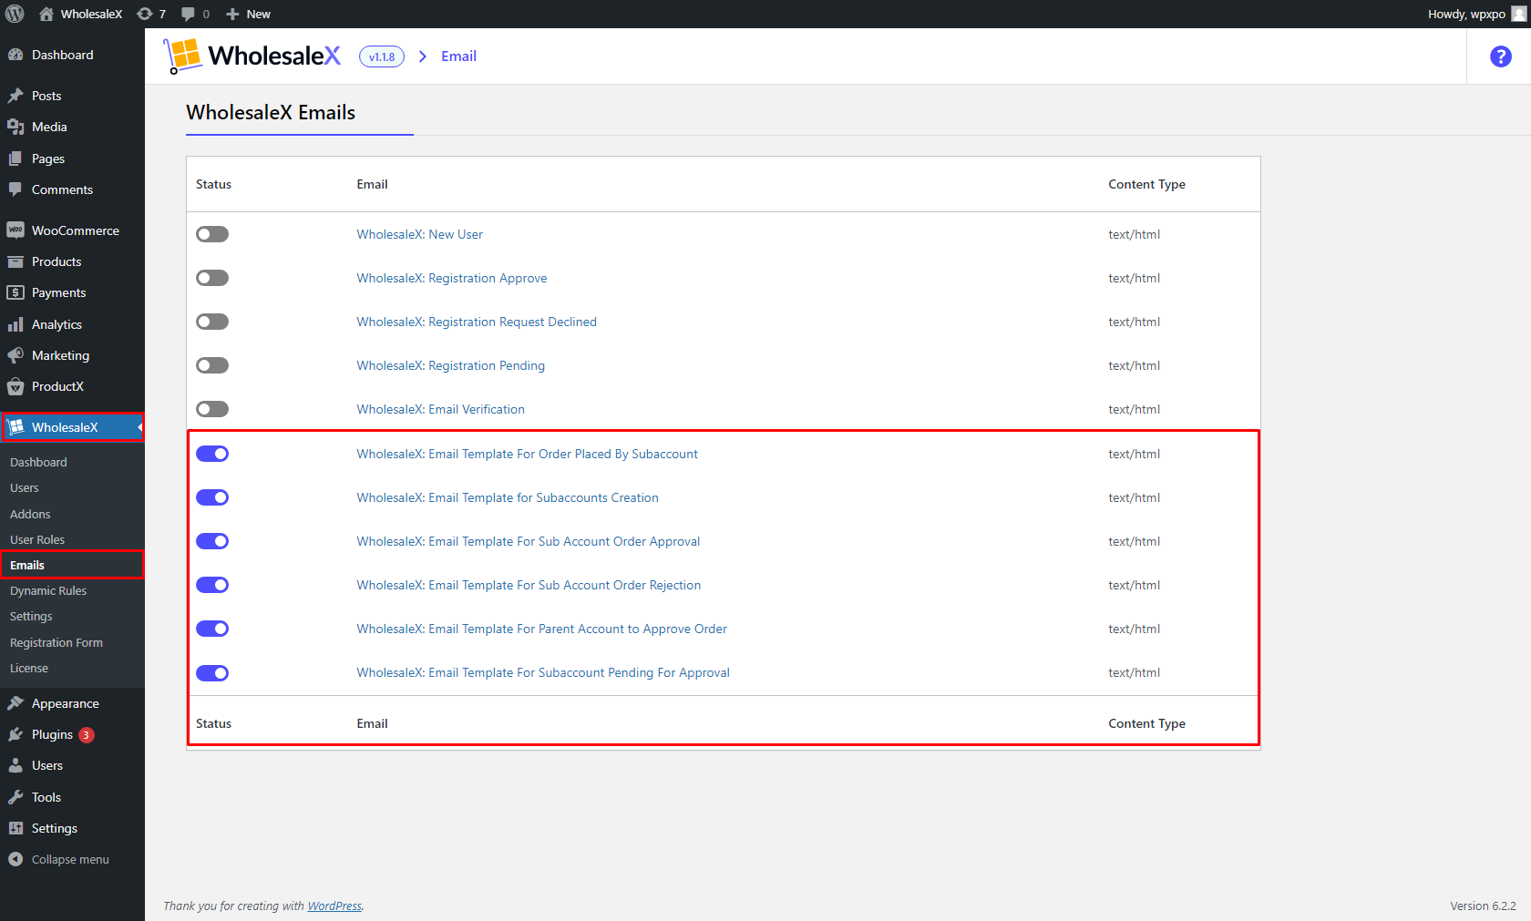Disable Order Placed By Subaccount toggle
Screen dimensions: 1531x921
point(212,454)
